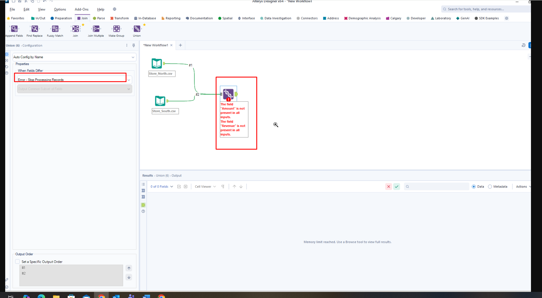Switch to the Preparation tool category

pyautogui.click(x=61, y=18)
